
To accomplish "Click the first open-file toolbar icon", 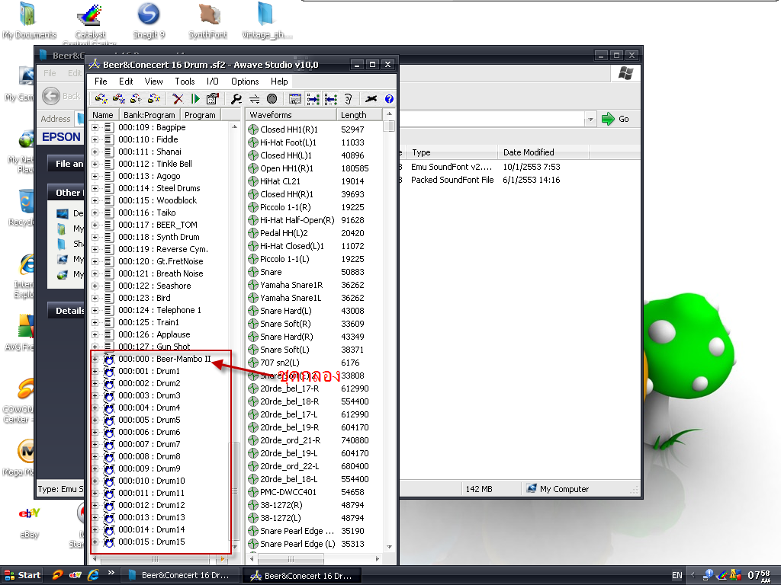I will click(x=101, y=99).
